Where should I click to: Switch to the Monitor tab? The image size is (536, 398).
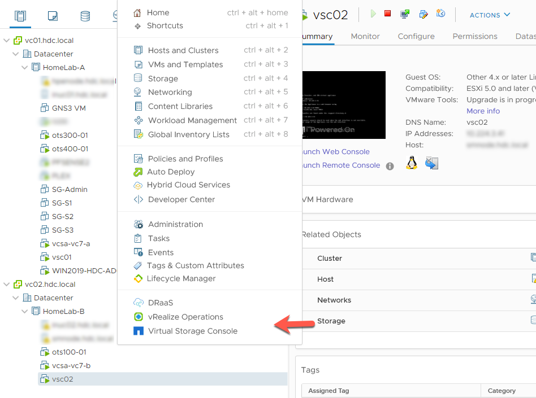(365, 36)
